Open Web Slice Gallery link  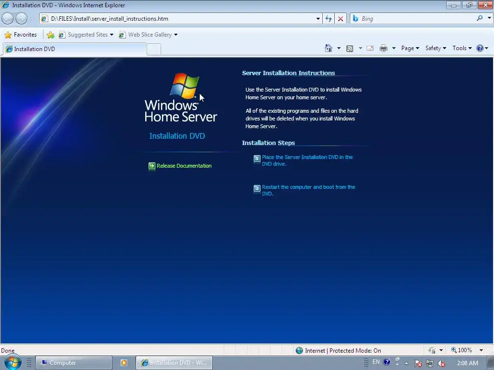pyautogui.click(x=148, y=35)
